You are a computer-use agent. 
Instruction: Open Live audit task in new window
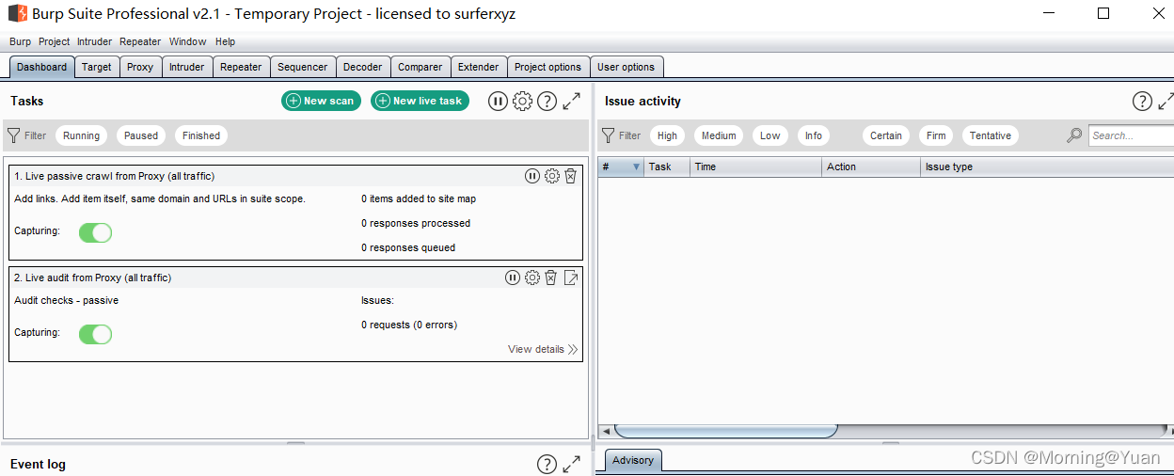click(x=571, y=278)
